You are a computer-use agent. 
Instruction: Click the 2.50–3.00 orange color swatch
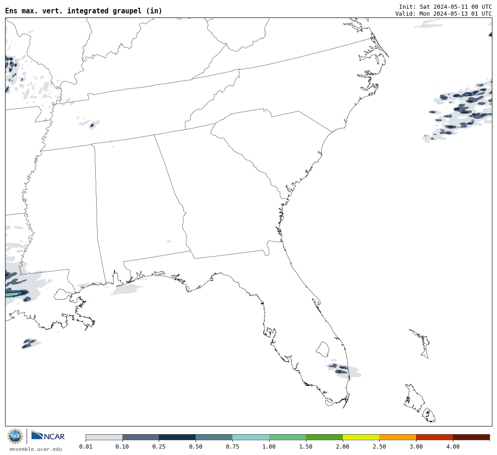(398, 437)
